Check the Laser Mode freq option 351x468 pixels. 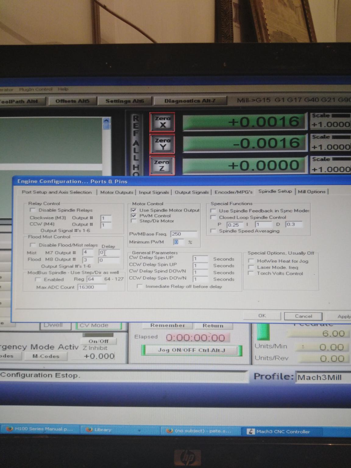point(251,267)
